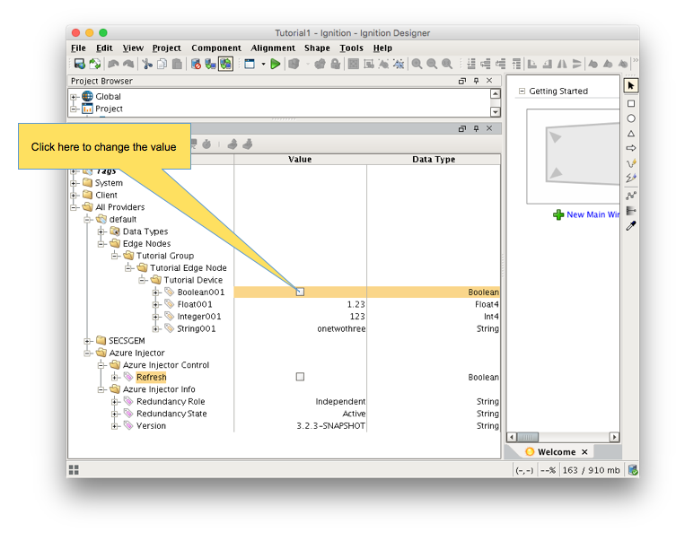Close the Welcome tab
The width and height of the screenshot is (676, 541).
584,452
